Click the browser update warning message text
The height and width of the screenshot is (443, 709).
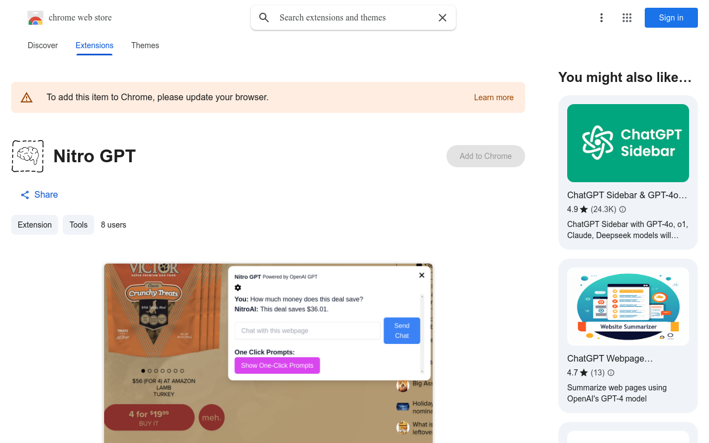coord(157,97)
